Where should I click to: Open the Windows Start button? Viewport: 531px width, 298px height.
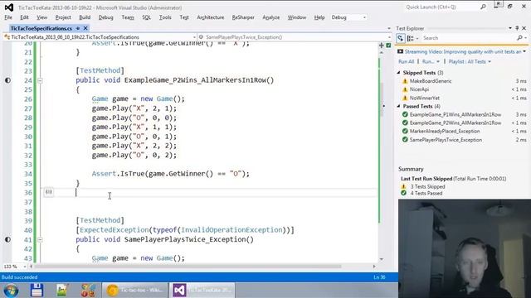(10, 291)
